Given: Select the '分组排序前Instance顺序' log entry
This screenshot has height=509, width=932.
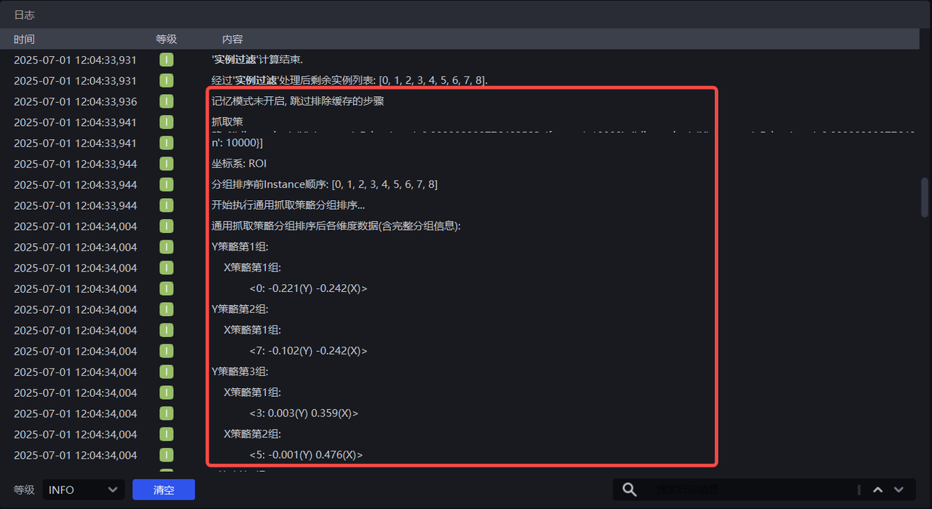Looking at the screenshot, I should [324, 185].
